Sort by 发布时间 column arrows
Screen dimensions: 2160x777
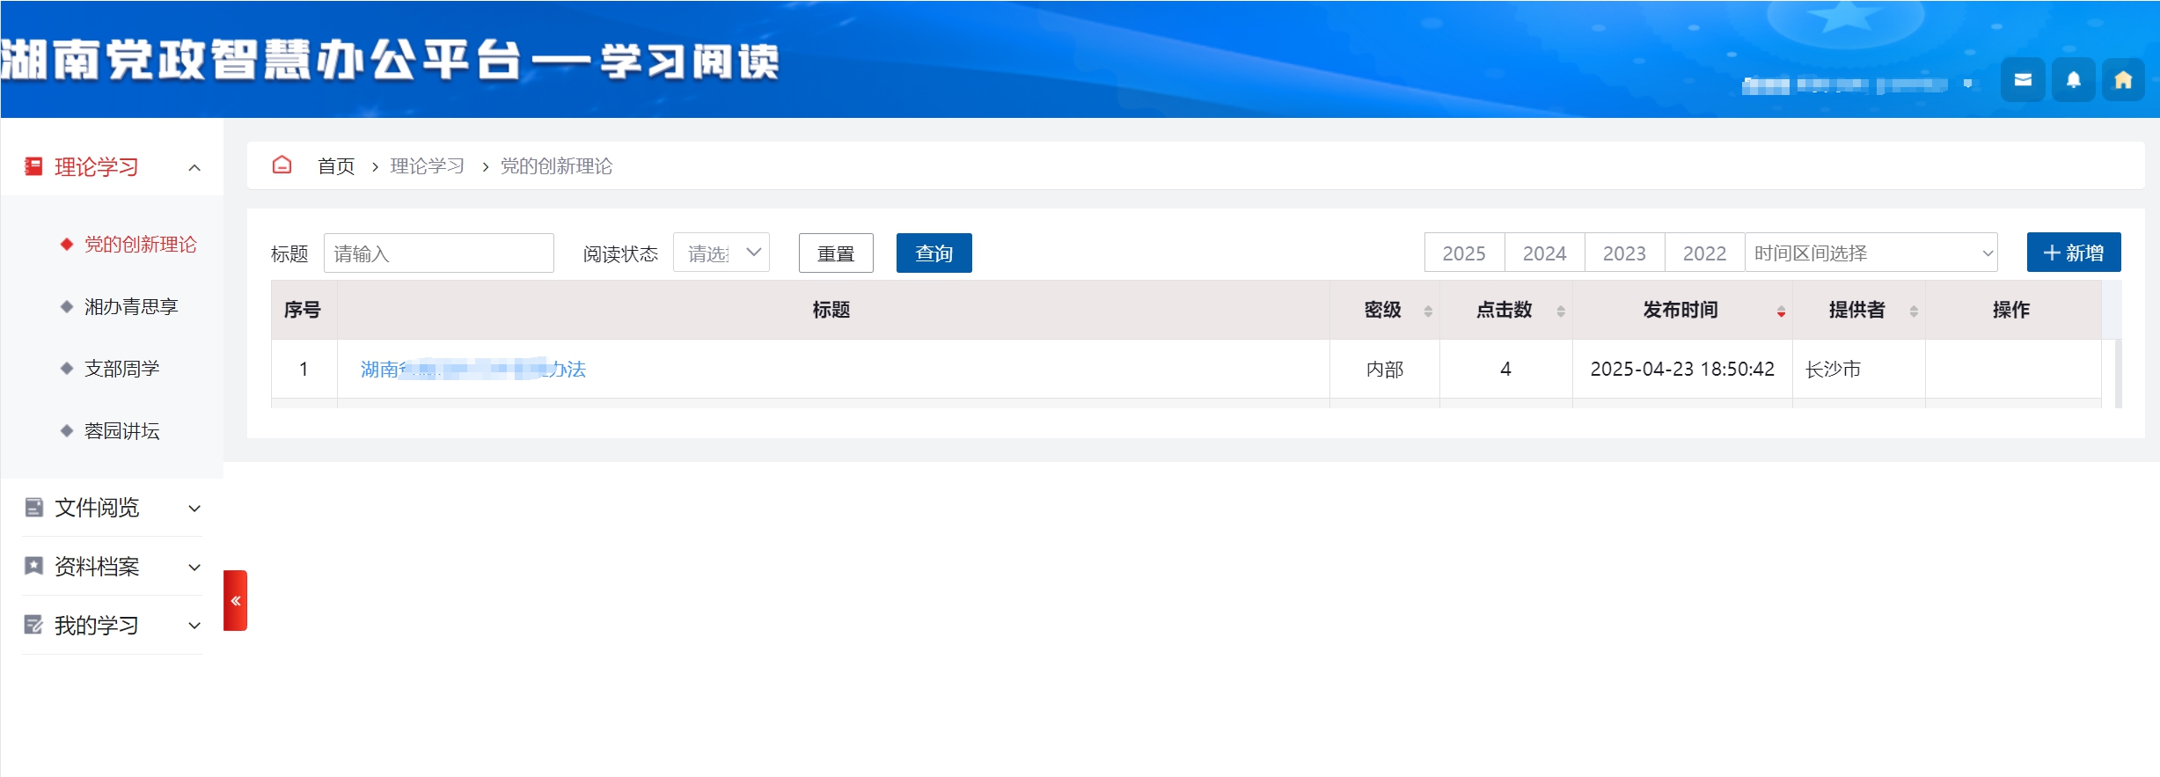(x=1781, y=312)
